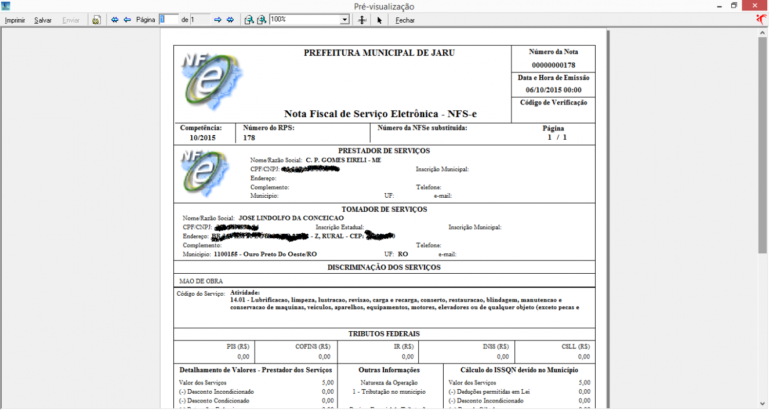Select the arrow pointer tool

pos(379,20)
